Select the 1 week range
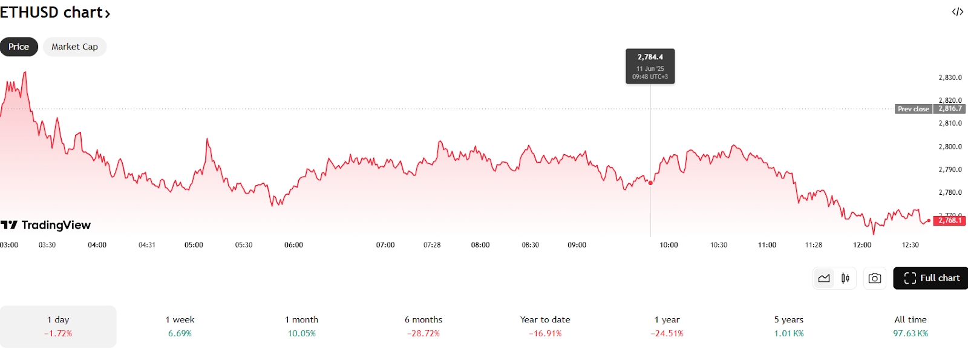This screenshot has width=968, height=349. coord(180,326)
